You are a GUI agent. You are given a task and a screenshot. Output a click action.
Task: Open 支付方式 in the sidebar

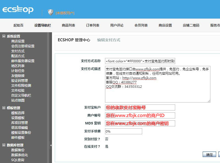[x=18, y=51]
